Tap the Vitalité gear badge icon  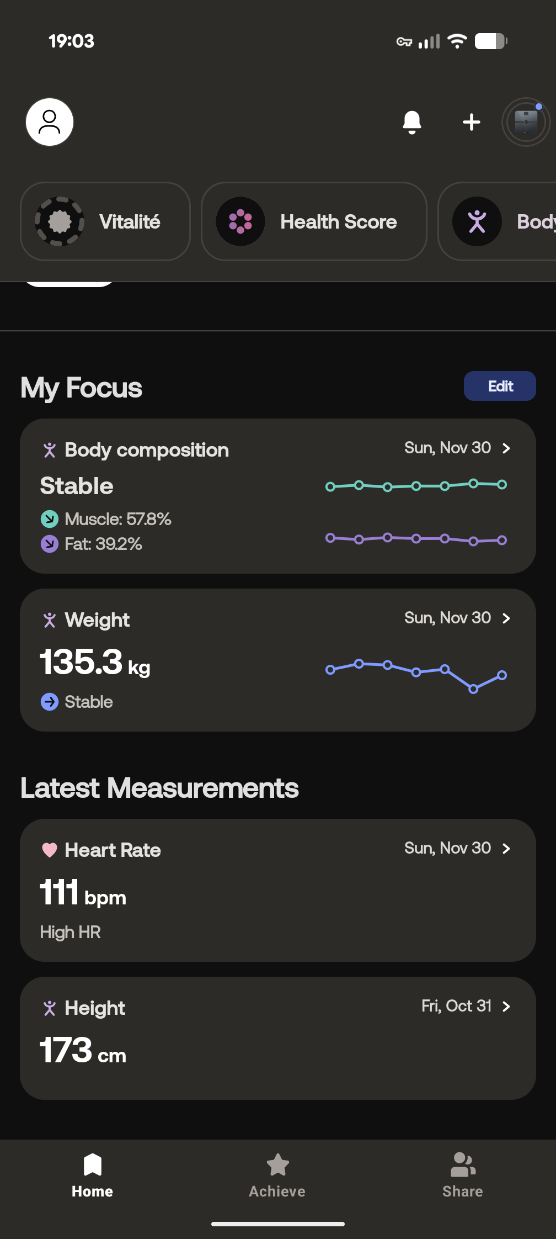[x=60, y=221]
